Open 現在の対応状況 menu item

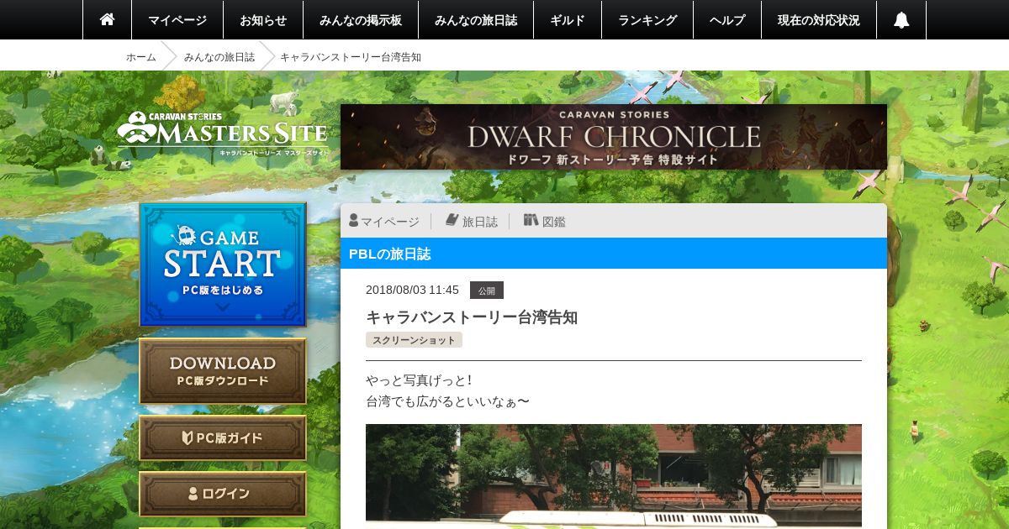click(x=819, y=20)
